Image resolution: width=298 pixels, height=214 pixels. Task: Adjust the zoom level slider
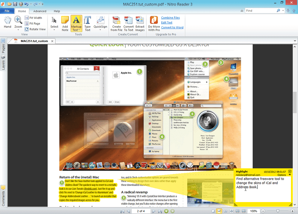[278, 211]
